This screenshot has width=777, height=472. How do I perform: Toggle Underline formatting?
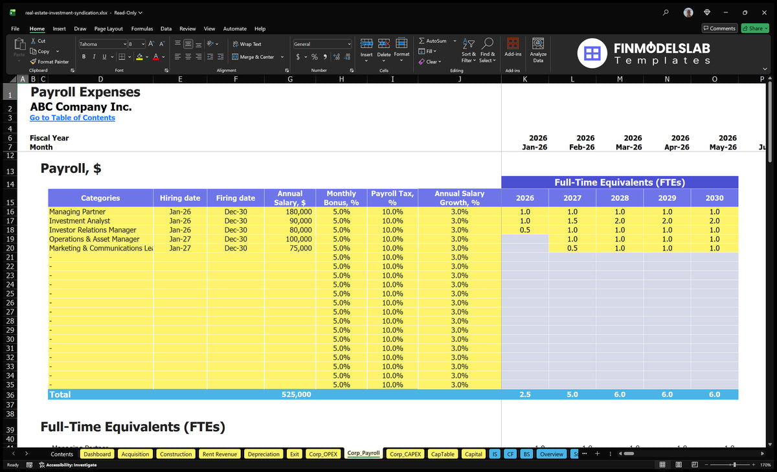tap(104, 57)
